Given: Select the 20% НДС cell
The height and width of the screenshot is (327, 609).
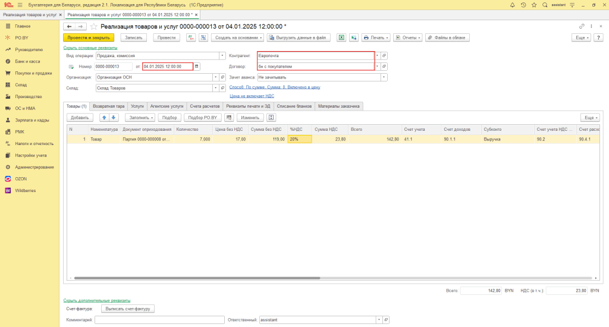Looking at the screenshot, I should [x=300, y=139].
